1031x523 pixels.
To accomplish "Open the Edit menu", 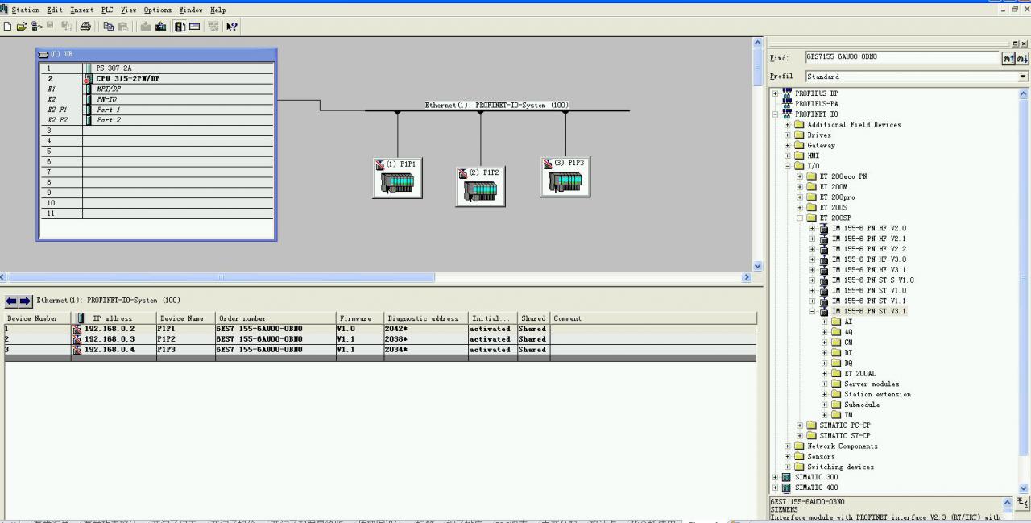I will pos(54,10).
